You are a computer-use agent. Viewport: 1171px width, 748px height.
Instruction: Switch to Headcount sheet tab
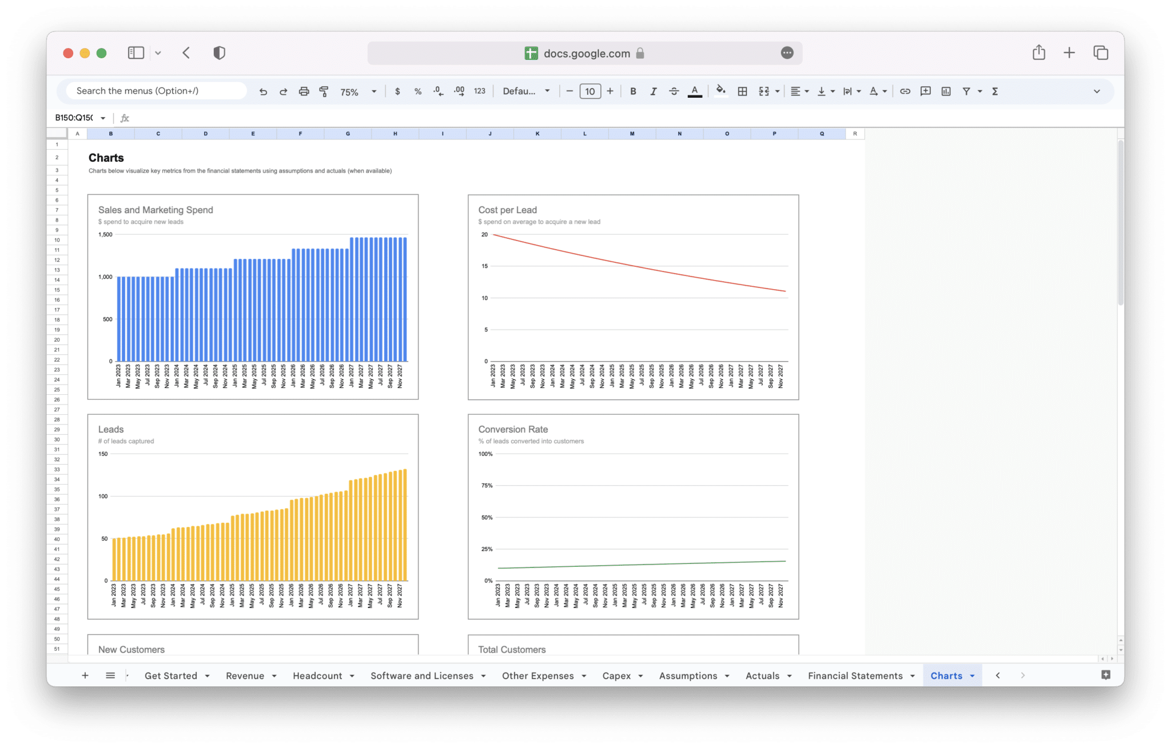tap(317, 675)
